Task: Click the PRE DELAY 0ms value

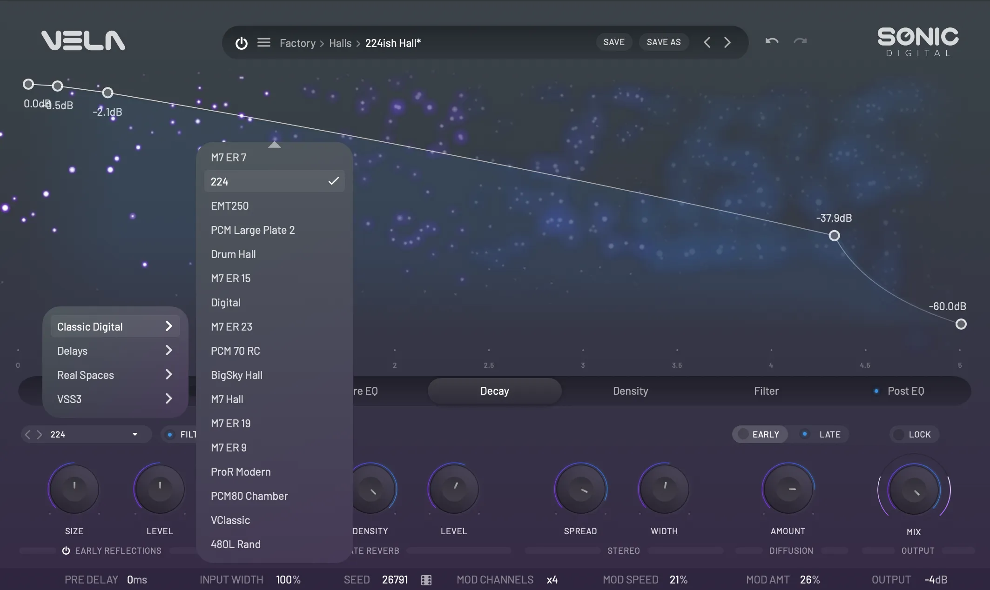Action: click(x=137, y=580)
